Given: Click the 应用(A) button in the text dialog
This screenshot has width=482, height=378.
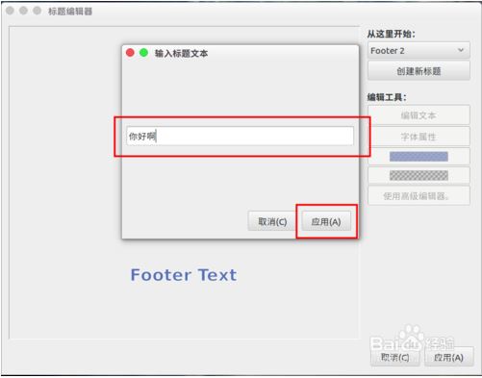Looking at the screenshot, I should (326, 221).
